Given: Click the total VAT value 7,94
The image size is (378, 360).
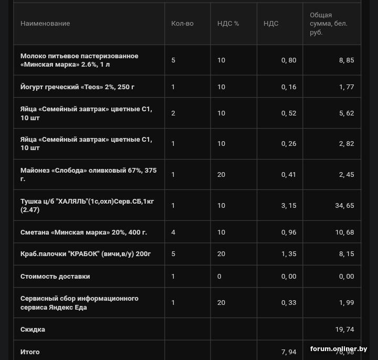Looking at the screenshot, I should [x=288, y=352].
